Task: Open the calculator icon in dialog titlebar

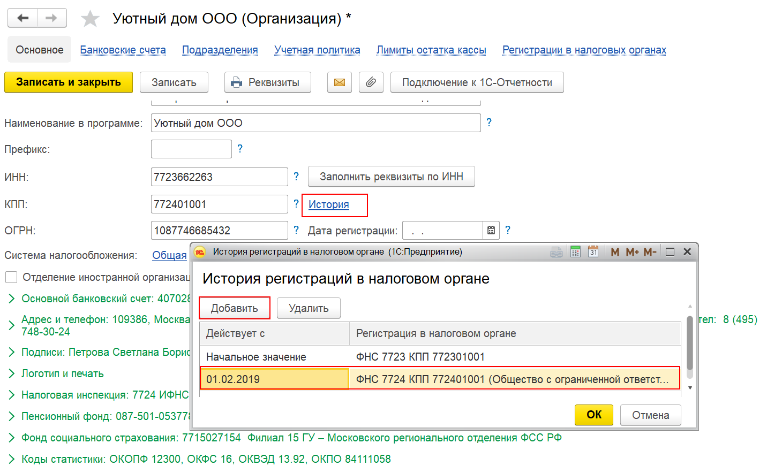Action: (x=575, y=251)
